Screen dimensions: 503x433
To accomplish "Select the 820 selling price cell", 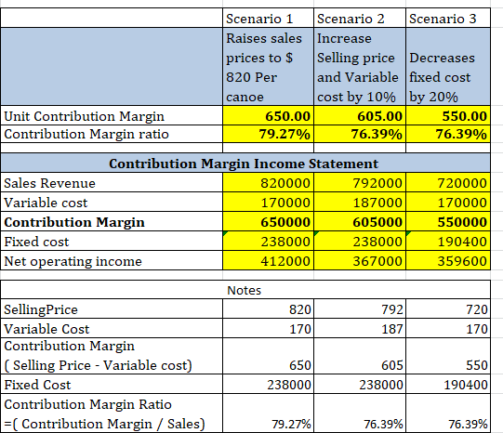I will tap(268, 309).
